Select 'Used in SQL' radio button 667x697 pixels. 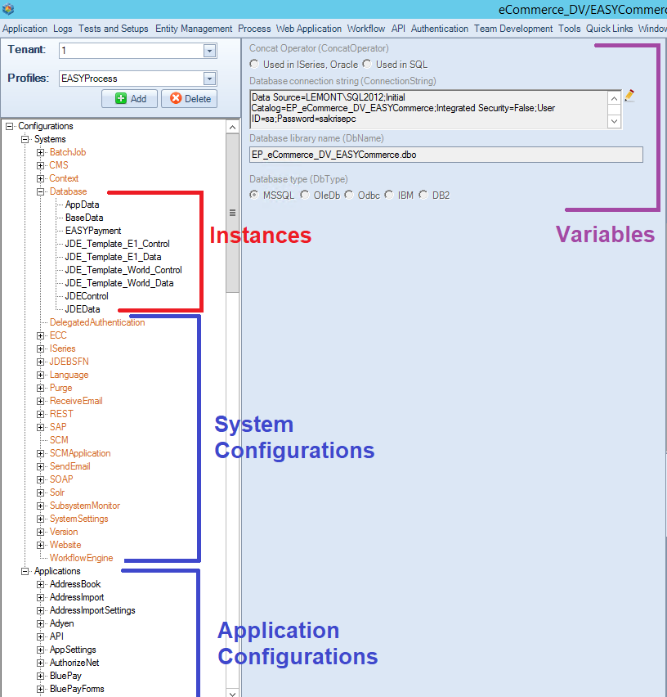[x=367, y=64]
